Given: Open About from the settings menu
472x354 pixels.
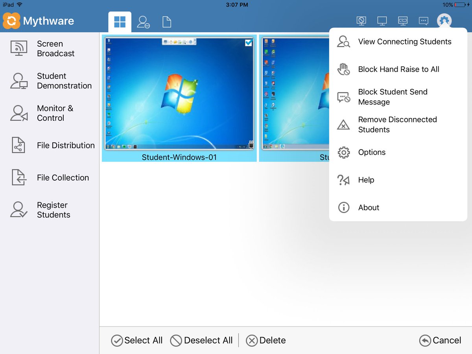Looking at the screenshot, I should [398, 207].
